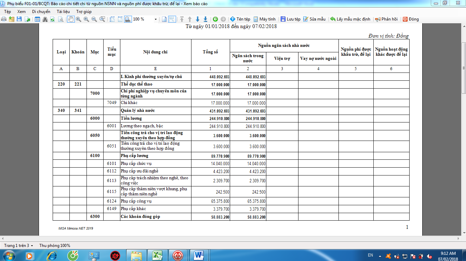Click the green Back navigation arrow
Viewport: 466px width, 261px height.
click(x=215, y=19)
